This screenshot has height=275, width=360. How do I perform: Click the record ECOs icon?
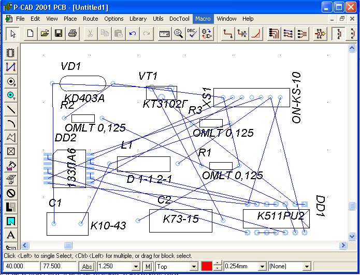click(x=206, y=34)
